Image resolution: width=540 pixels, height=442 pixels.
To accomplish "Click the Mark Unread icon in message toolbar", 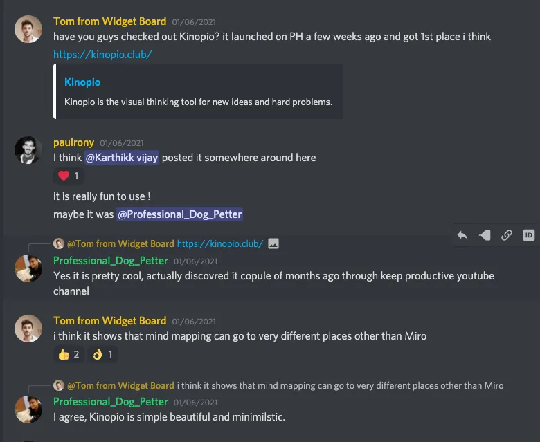I will (x=485, y=235).
